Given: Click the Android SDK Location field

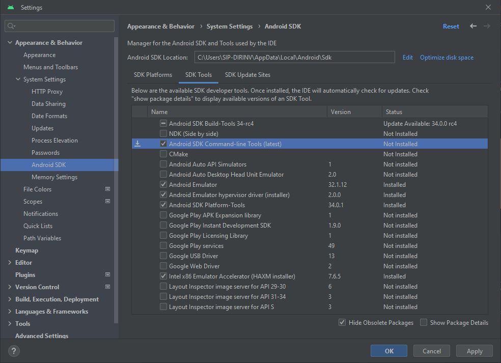Looking at the screenshot, I should (x=294, y=58).
